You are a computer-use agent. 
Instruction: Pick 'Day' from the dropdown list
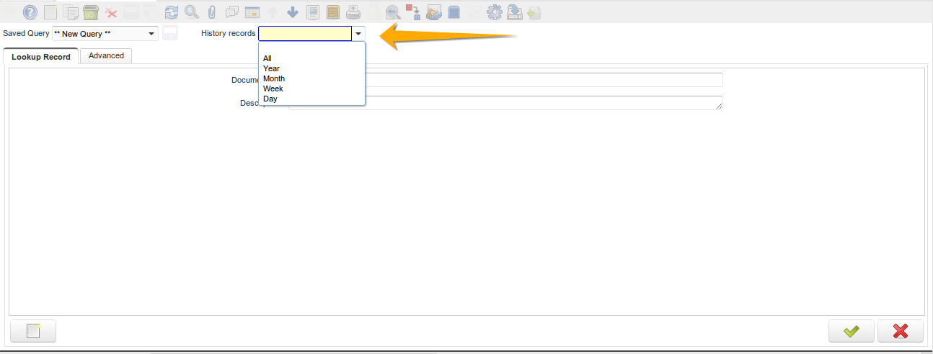click(270, 99)
